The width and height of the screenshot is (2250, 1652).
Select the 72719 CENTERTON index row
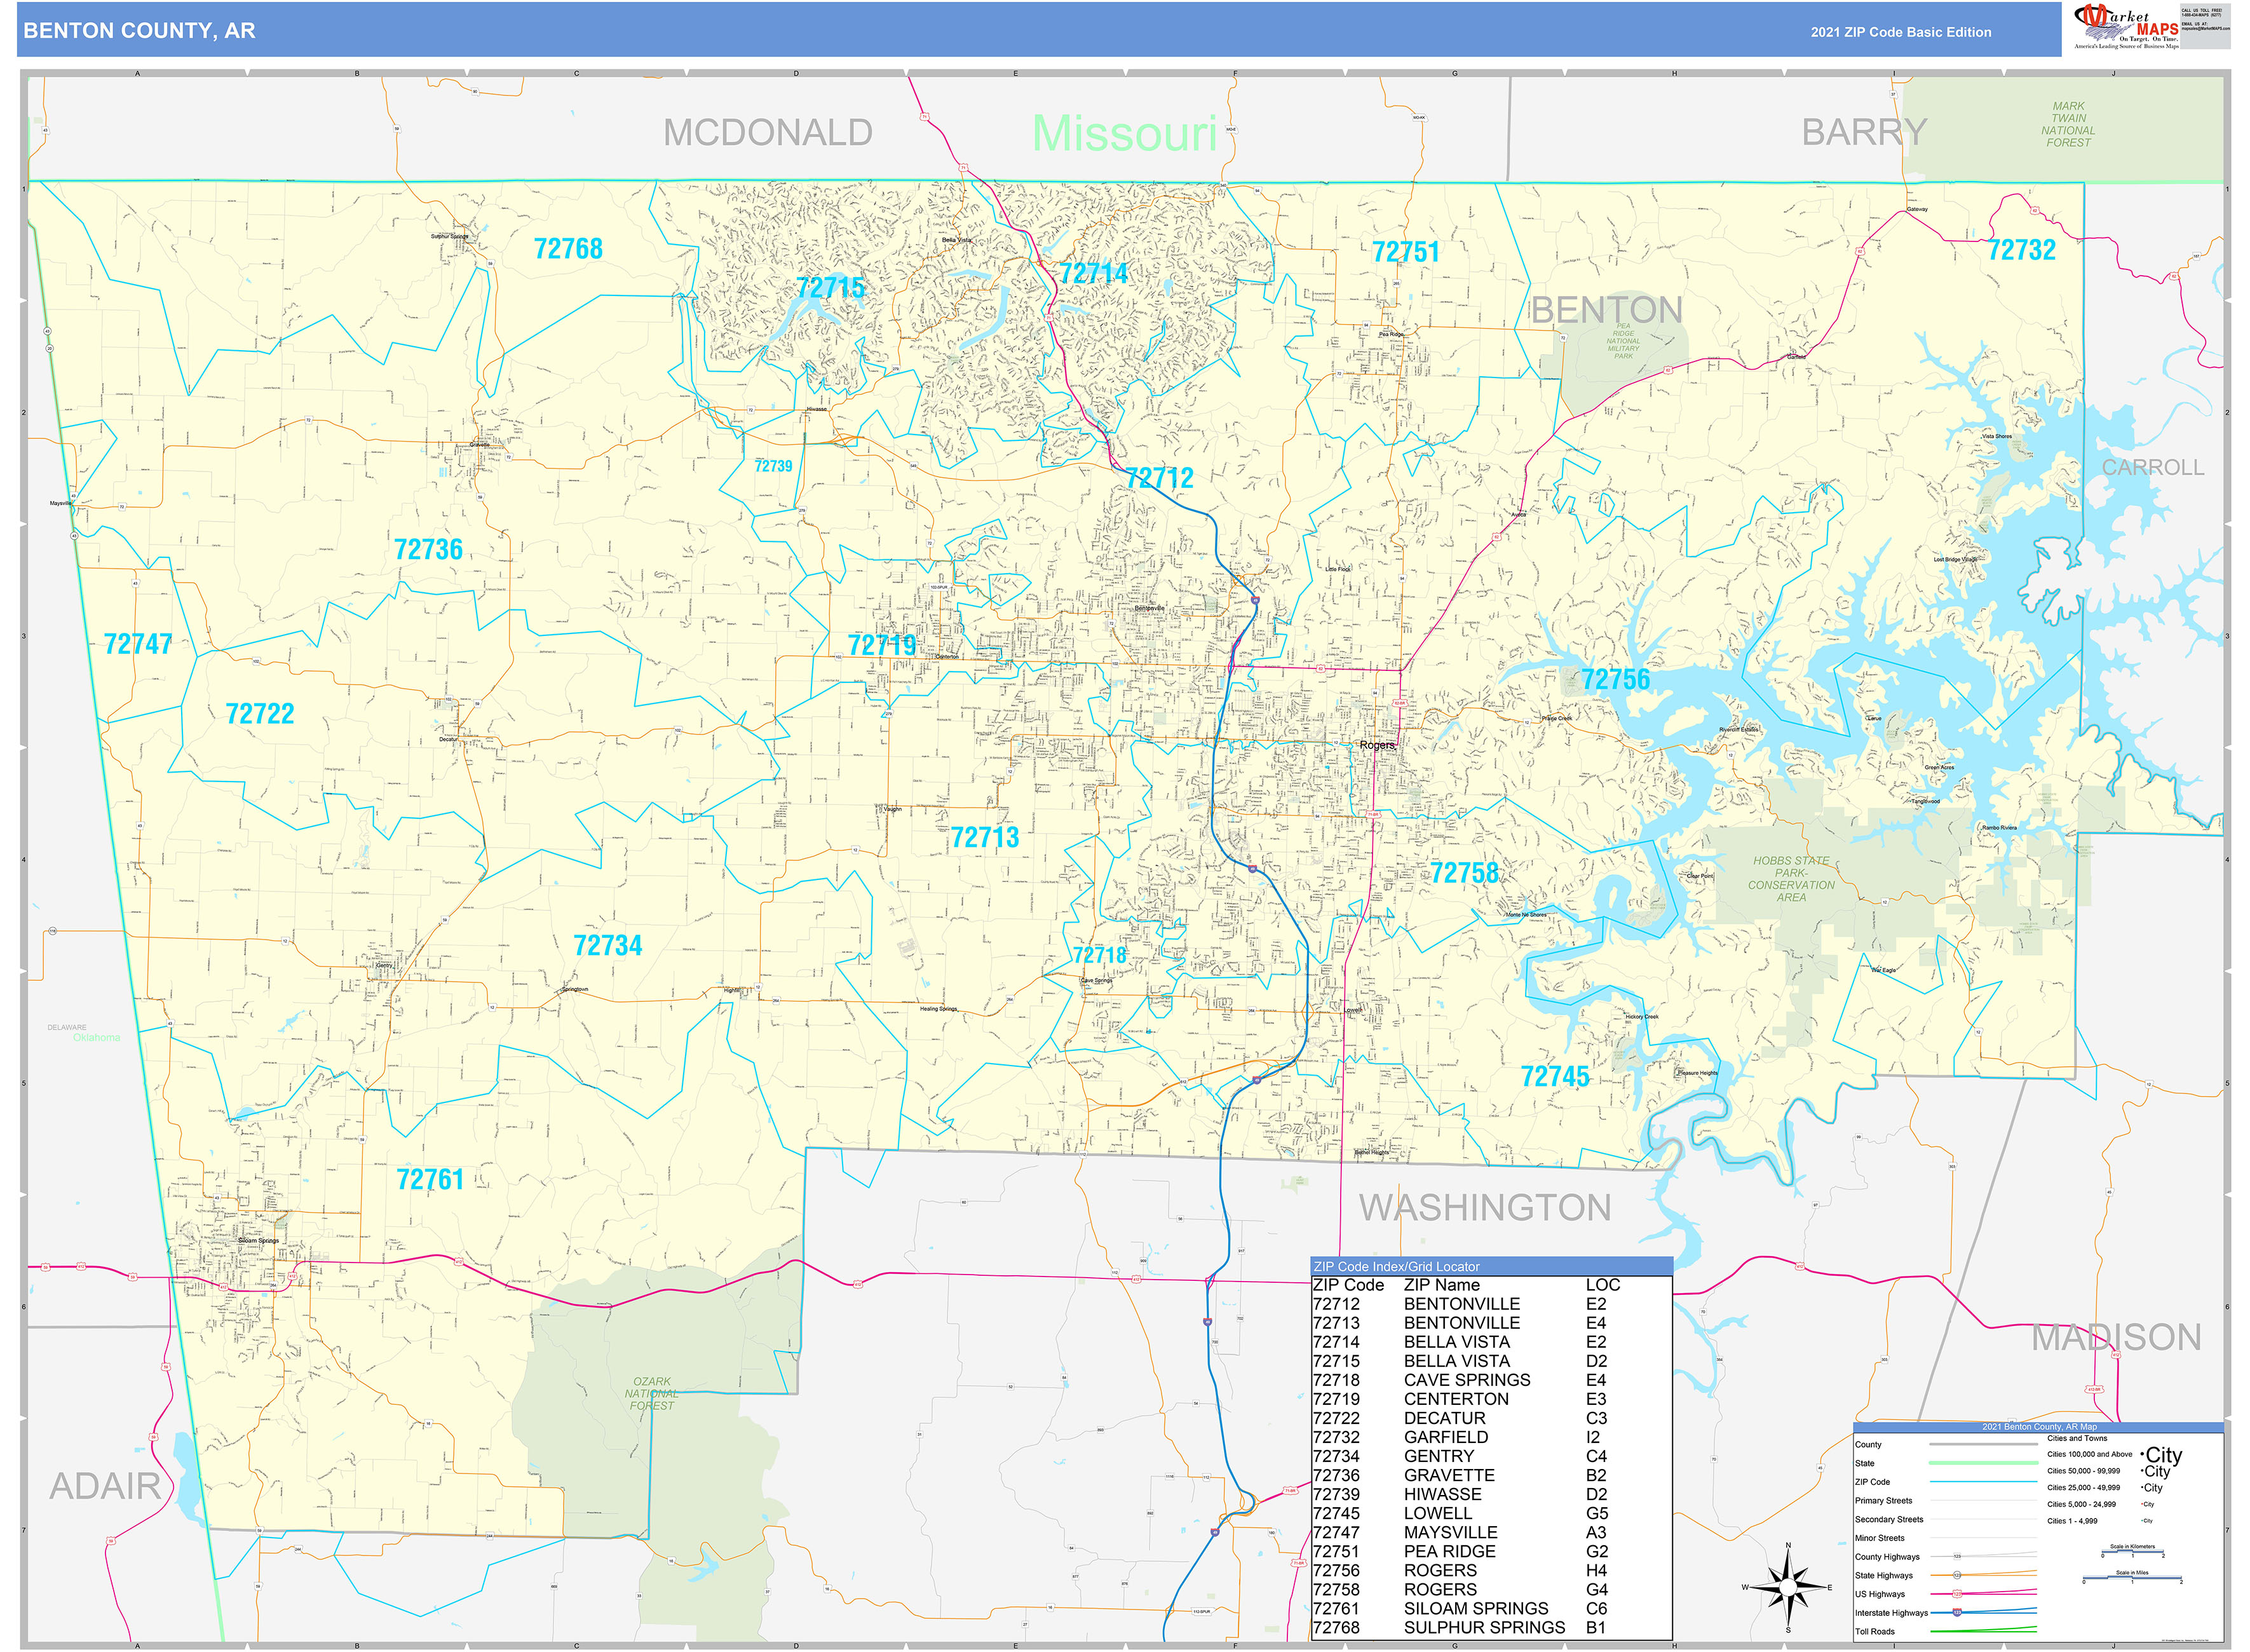click(1491, 1399)
